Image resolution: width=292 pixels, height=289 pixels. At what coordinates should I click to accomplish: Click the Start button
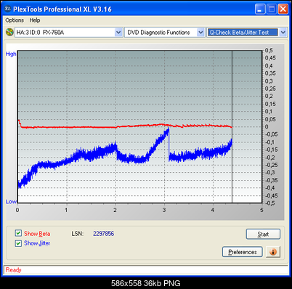(263, 234)
